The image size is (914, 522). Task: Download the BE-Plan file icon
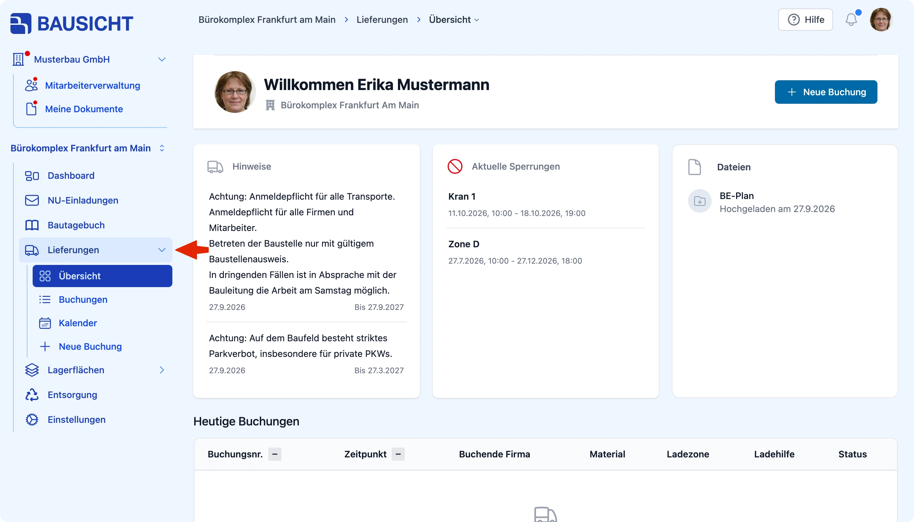[700, 201]
